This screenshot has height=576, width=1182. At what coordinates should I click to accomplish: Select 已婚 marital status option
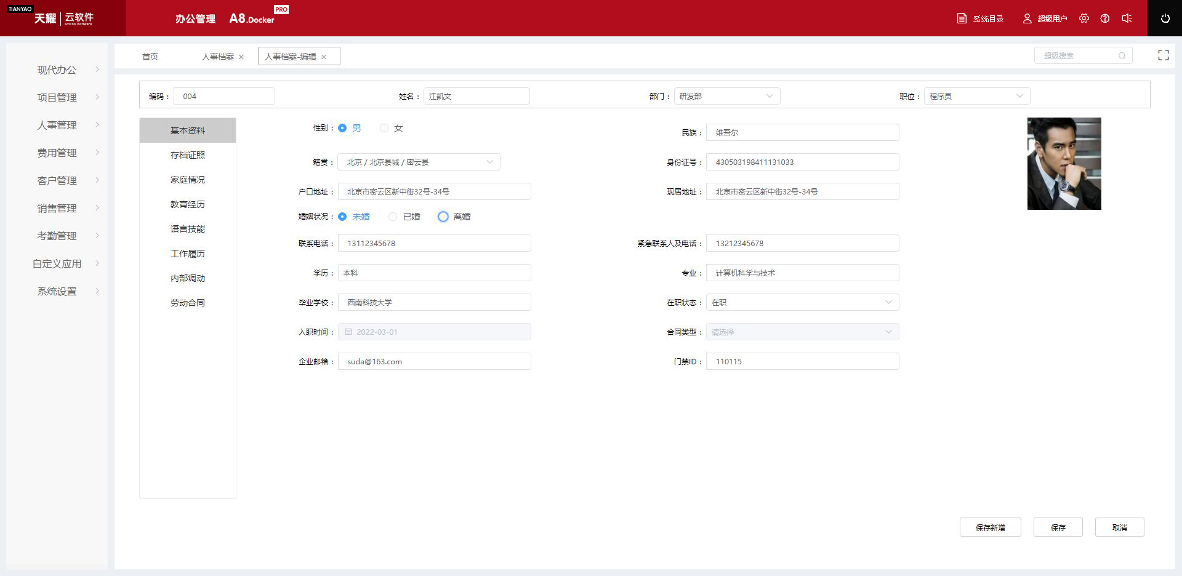(x=393, y=217)
